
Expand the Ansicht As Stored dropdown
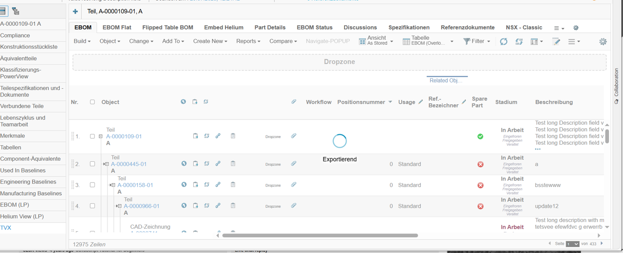376,42
